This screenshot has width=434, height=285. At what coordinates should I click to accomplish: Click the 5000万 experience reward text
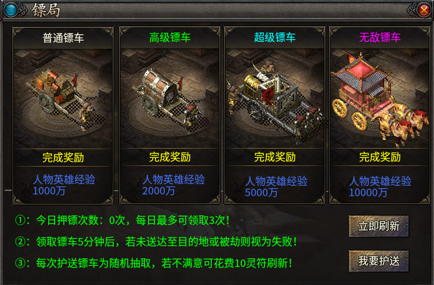(261, 193)
